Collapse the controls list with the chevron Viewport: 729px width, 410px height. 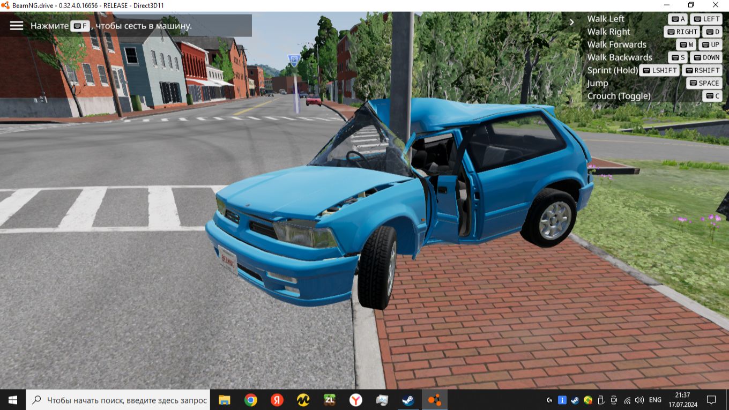tap(572, 22)
